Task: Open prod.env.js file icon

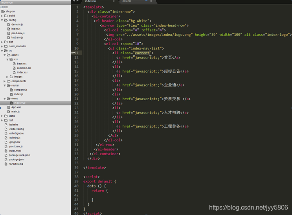Action: [9, 33]
